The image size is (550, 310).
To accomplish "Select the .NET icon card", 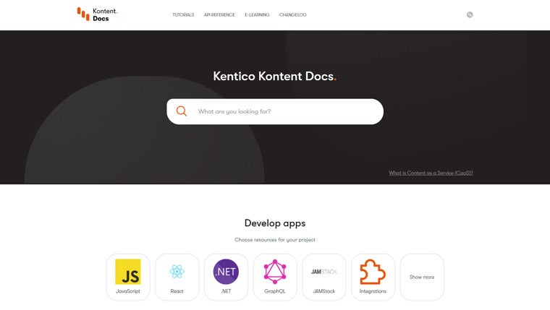I will (226, 277).
